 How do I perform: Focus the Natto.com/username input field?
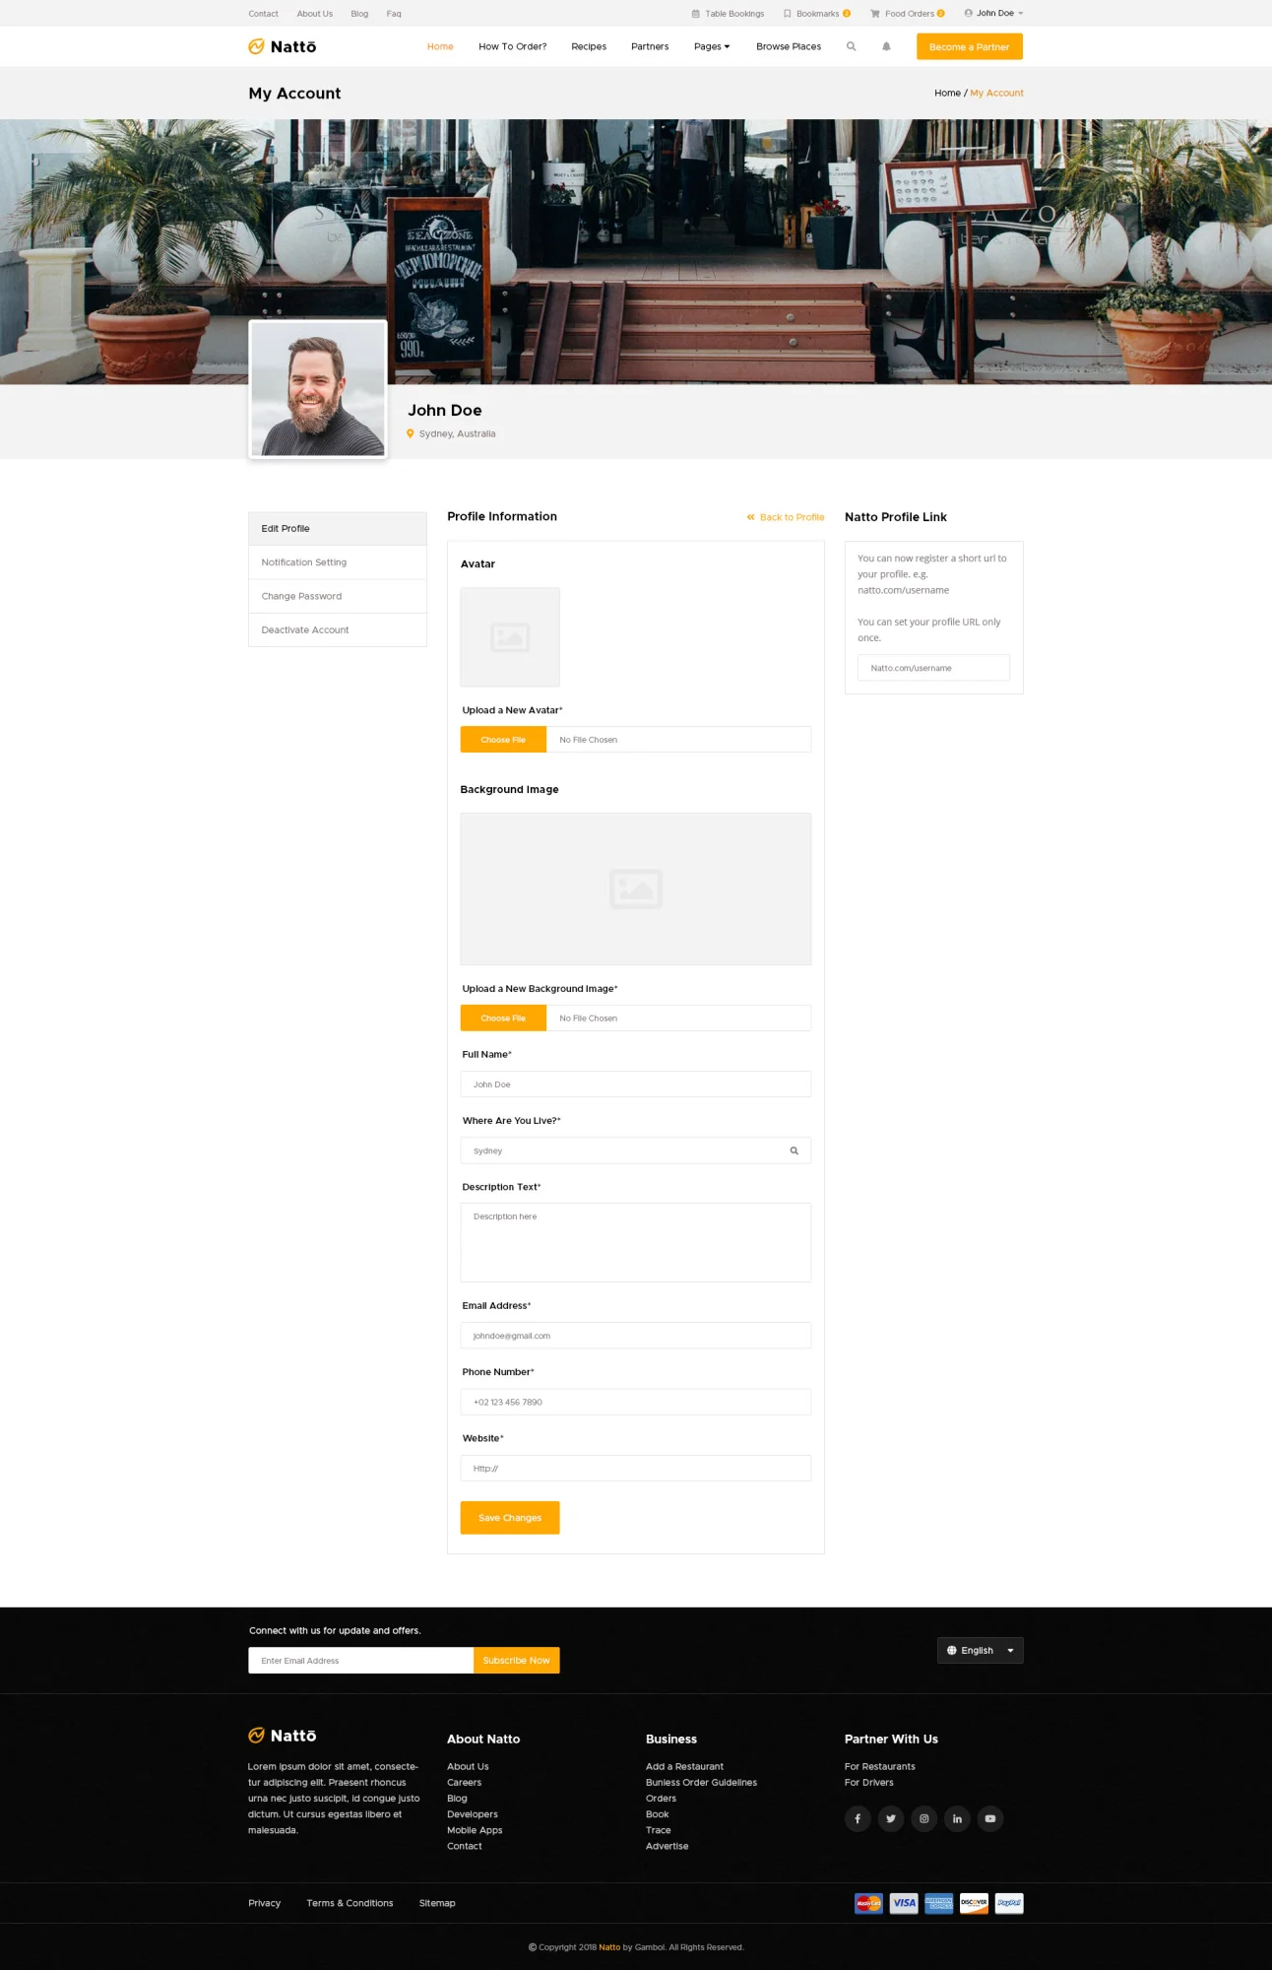click(933, 668)
